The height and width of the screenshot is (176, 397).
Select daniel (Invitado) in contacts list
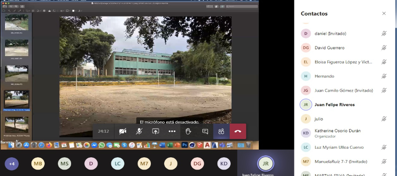click(344, 33)
